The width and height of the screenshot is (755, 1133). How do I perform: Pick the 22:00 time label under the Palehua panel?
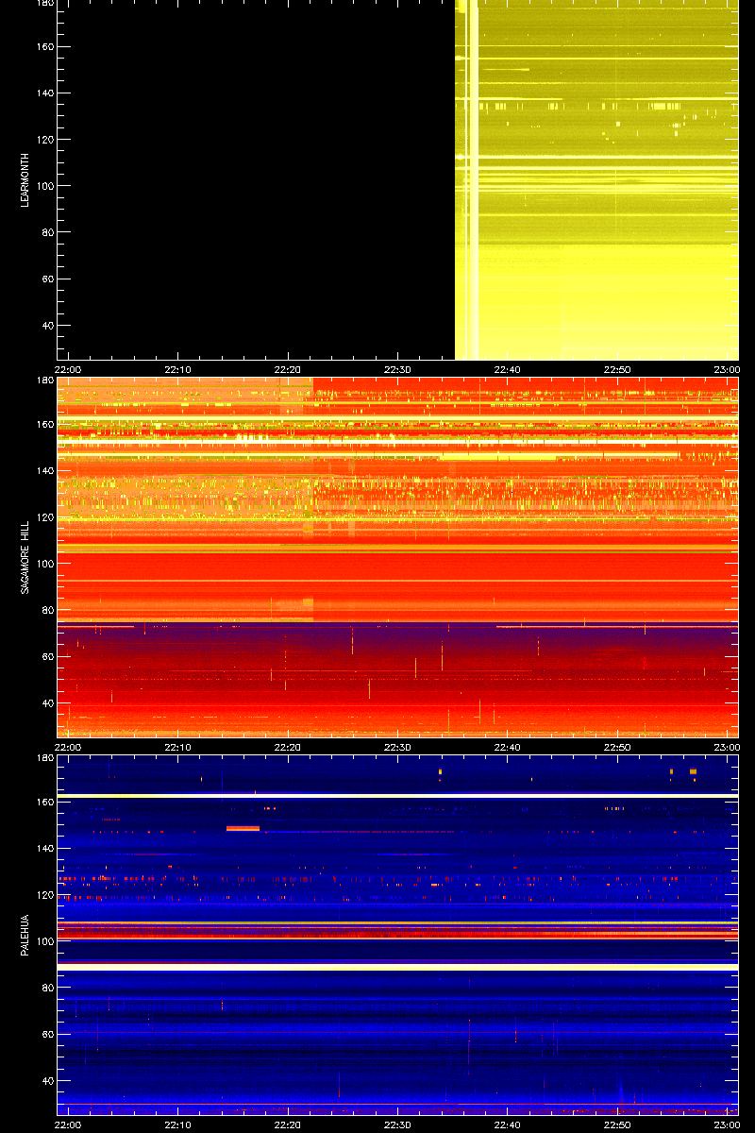[x=68, y=1125]
